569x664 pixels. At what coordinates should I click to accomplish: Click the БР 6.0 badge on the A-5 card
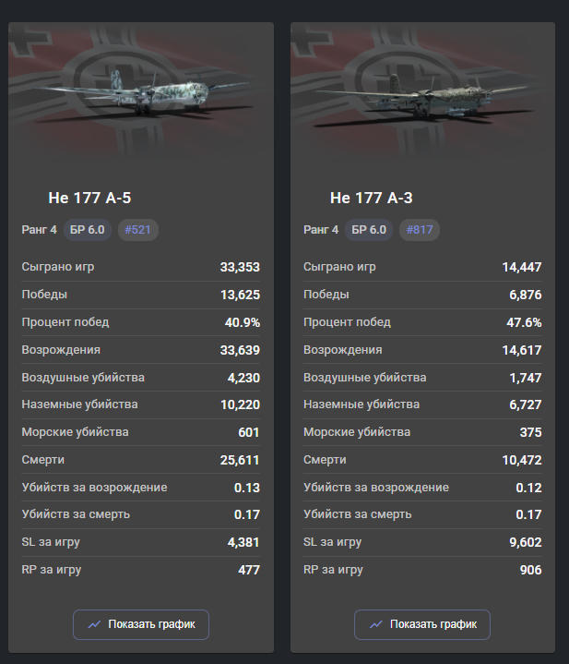88,230
